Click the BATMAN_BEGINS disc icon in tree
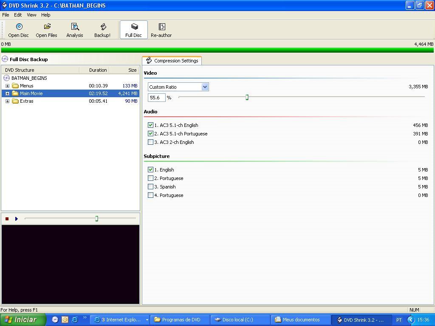The height and width of the screenshot is (326, 435). pos(6,78)
